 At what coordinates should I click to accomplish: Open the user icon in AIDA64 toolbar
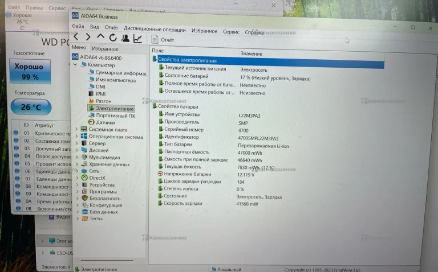pos(125,38)
